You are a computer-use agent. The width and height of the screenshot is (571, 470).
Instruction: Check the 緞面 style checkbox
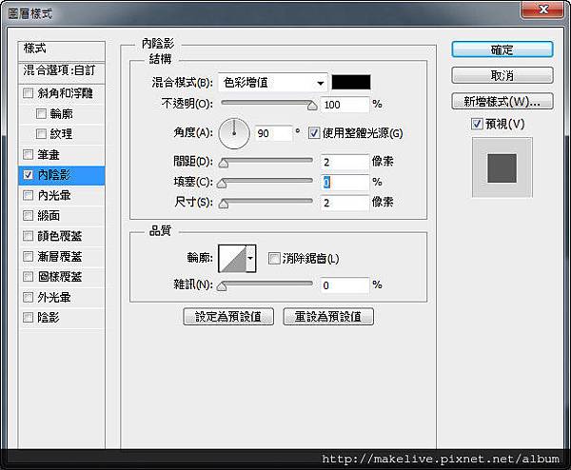pyautogui.click(x=28, y=216)
